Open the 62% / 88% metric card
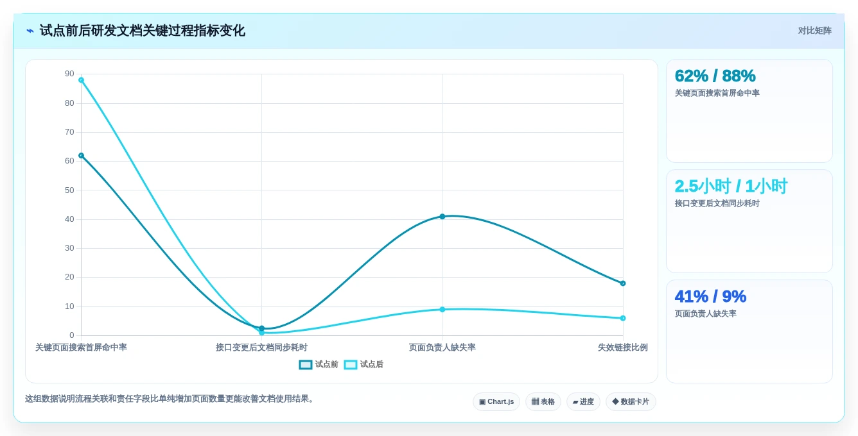This screenshot has height=436, width=858. (749, 111)
